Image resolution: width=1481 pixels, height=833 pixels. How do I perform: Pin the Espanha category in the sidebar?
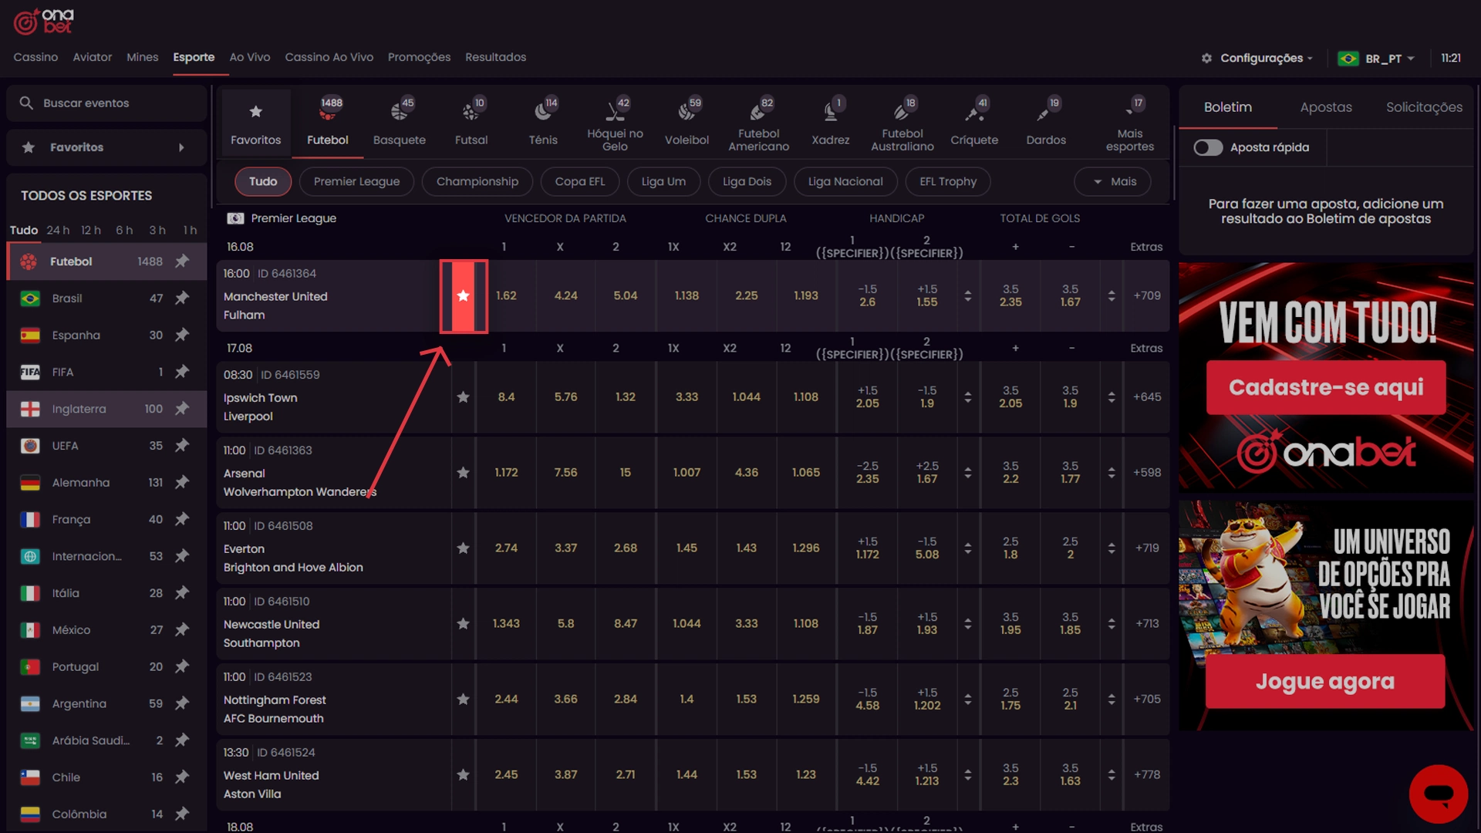(182, 335)
